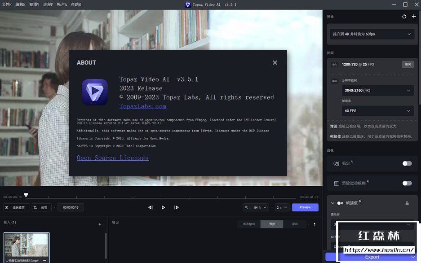Add input video with plus icon

click(x=100, y=224)
